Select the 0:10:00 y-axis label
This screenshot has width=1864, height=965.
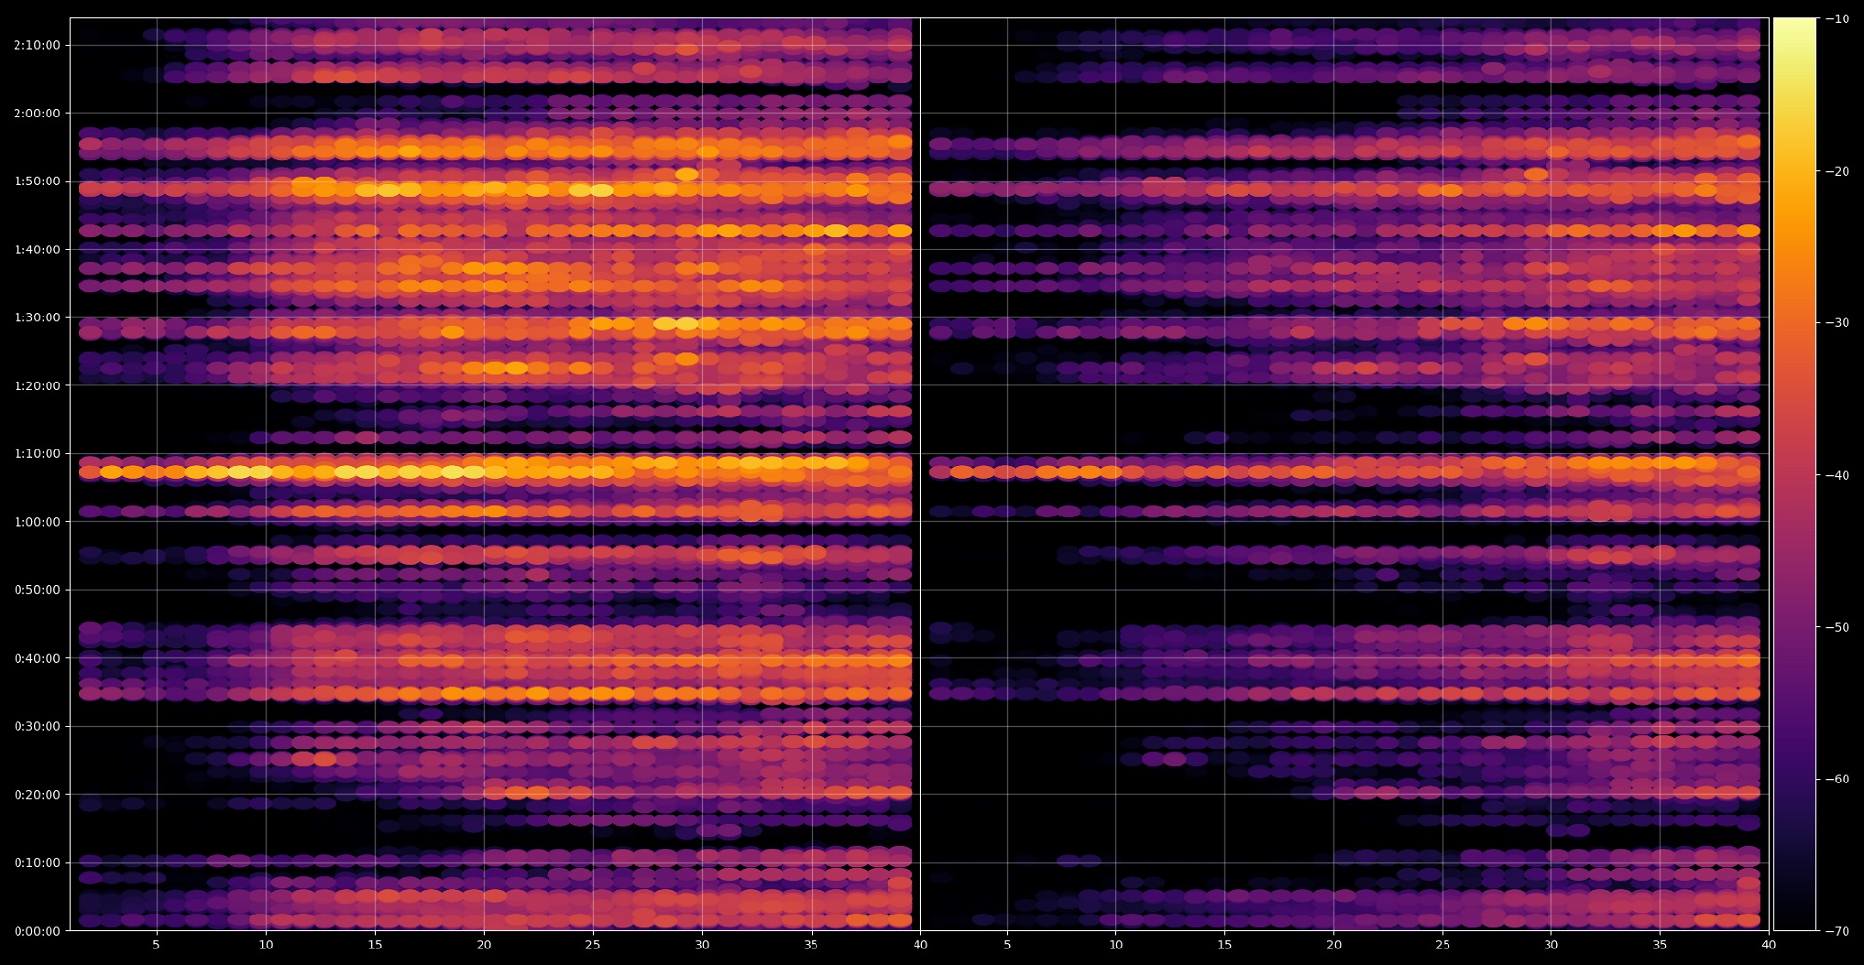(x=37, y=863)
